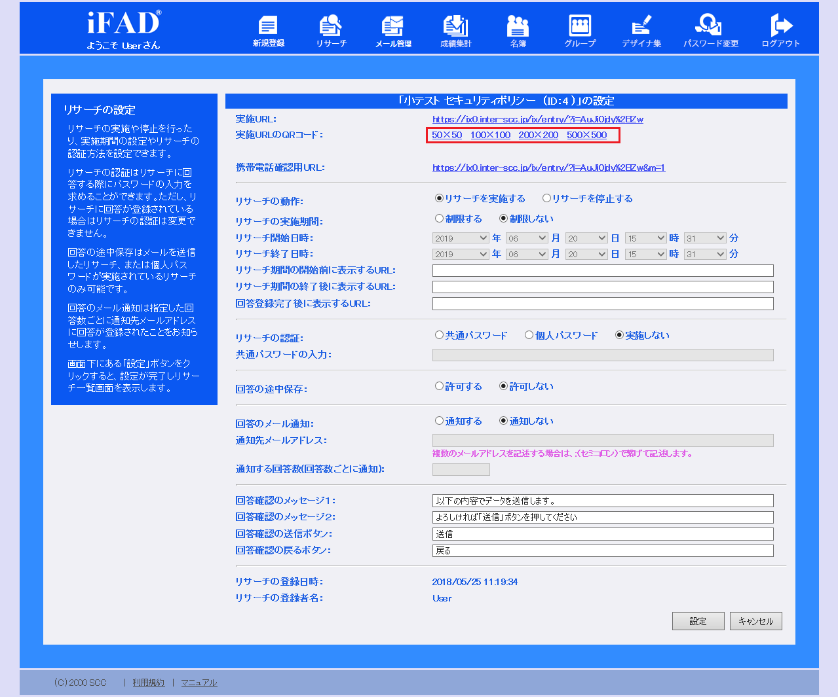Viewport: 838px width, 697px height.
Task: Choose 共通パスワード authentication
Action: [x=439, y=335]
